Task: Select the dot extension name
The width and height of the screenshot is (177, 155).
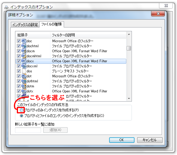Action: pyautogui.click(x=29, y=76)
